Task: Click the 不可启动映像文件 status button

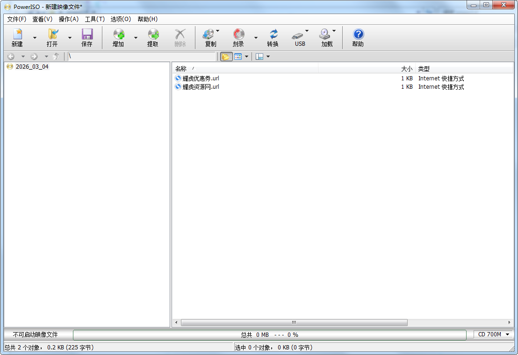Action: (x=36, y=334)
